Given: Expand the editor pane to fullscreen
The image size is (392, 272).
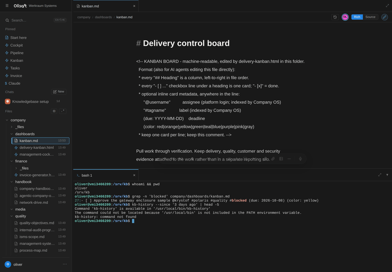Looking at the screenshot, I should coord(387,6).
